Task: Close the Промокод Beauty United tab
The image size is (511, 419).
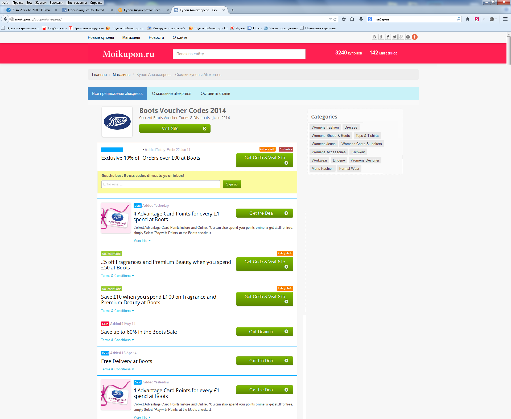Action: 112,10
